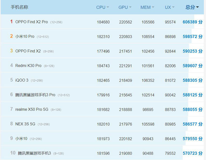Sort by the GPU column header
The image size is (206, 160).
(125, 7)
